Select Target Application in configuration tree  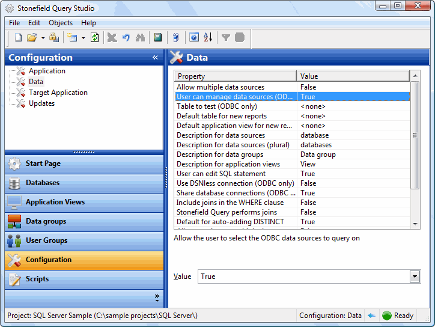point(58,93)
